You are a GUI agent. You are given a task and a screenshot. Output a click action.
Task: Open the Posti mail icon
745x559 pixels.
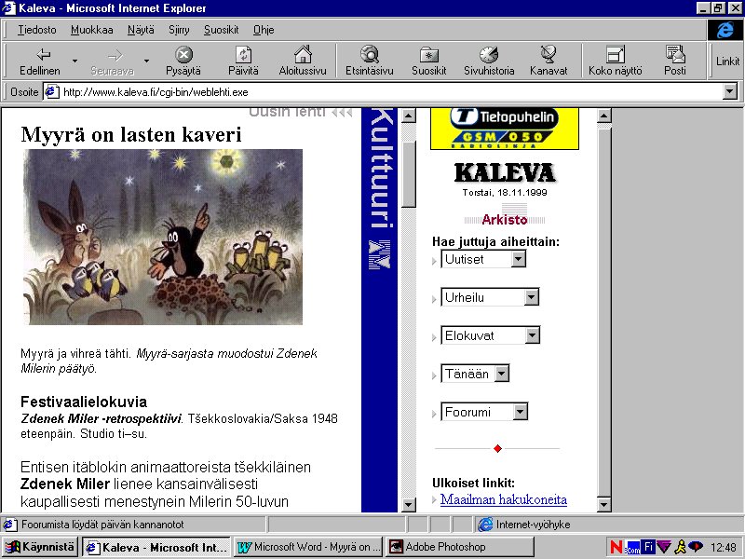coord(675,55)
